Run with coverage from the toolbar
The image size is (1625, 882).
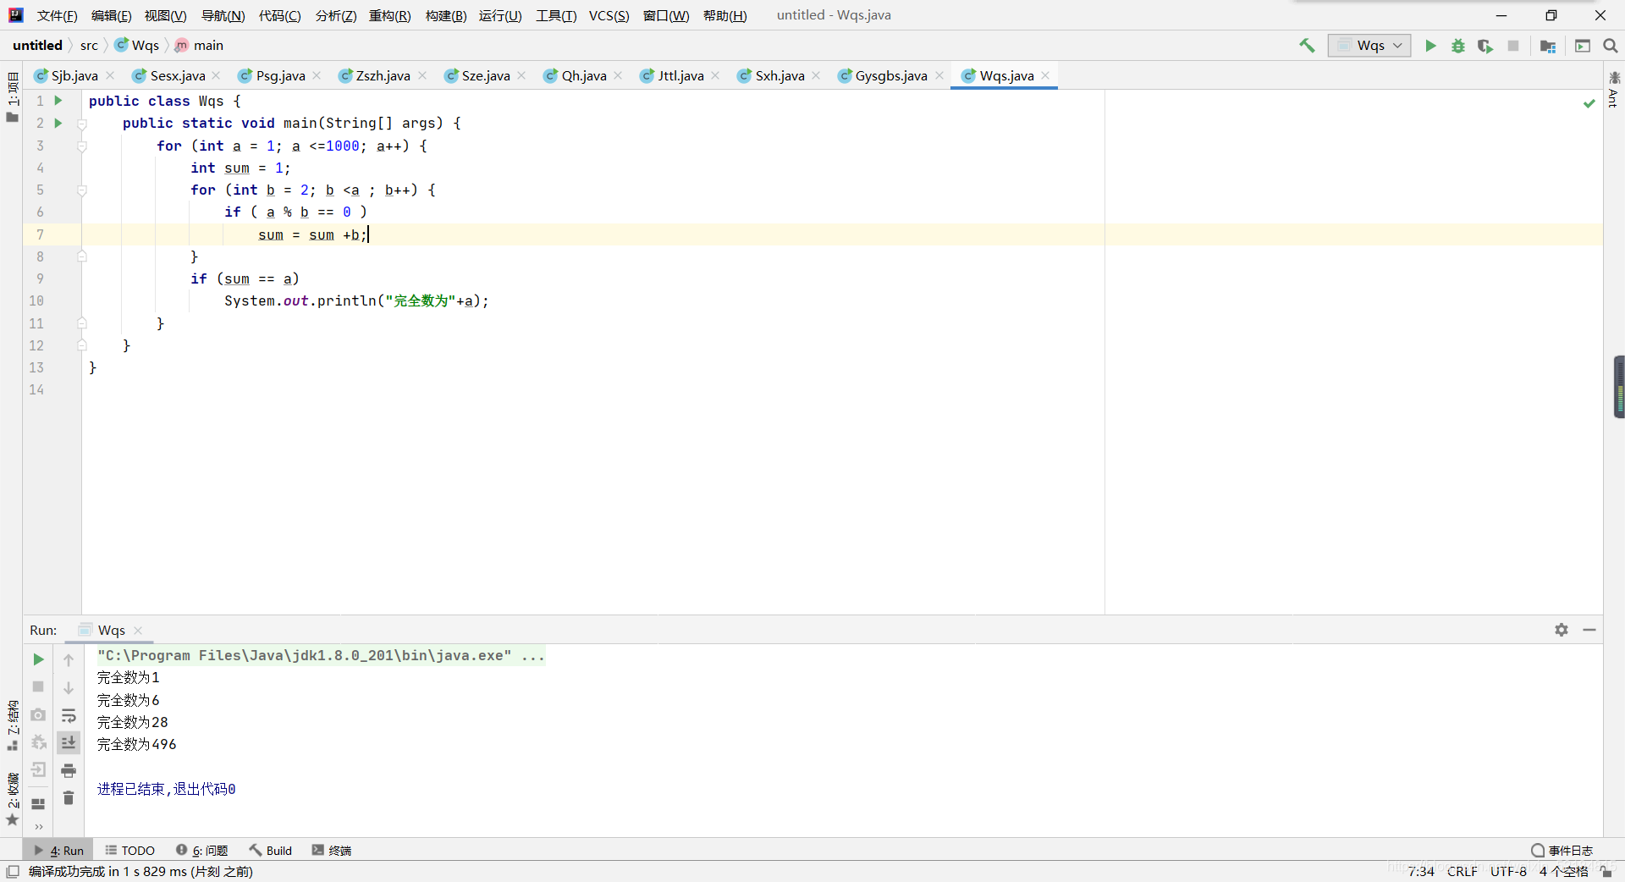[1485, 46]
